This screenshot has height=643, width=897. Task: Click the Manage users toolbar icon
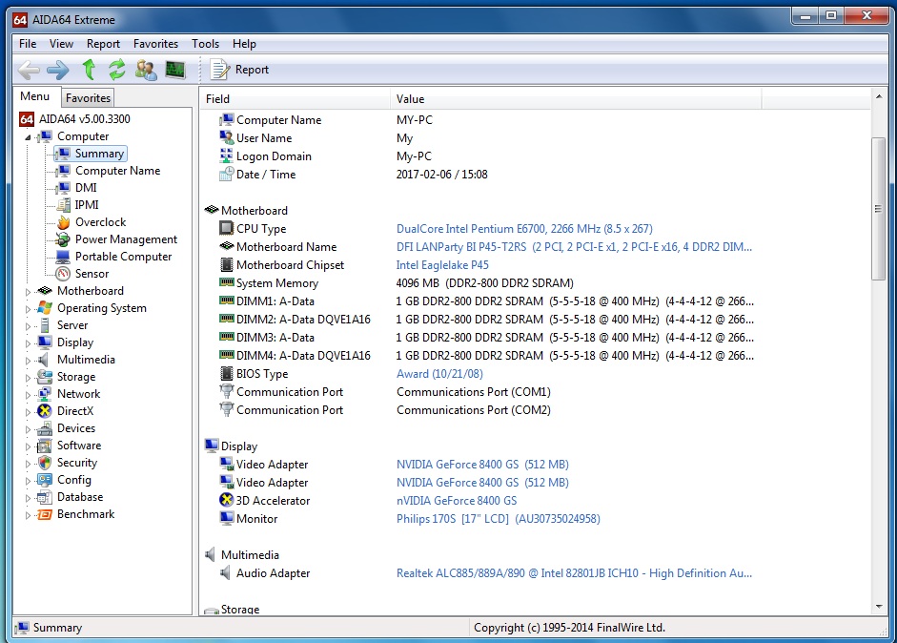[x=146, y=70]
